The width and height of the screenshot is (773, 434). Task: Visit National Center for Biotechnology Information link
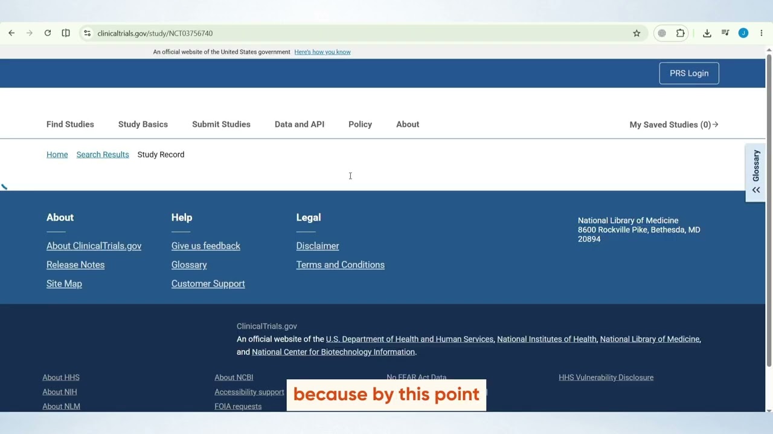tap(333, 352)
